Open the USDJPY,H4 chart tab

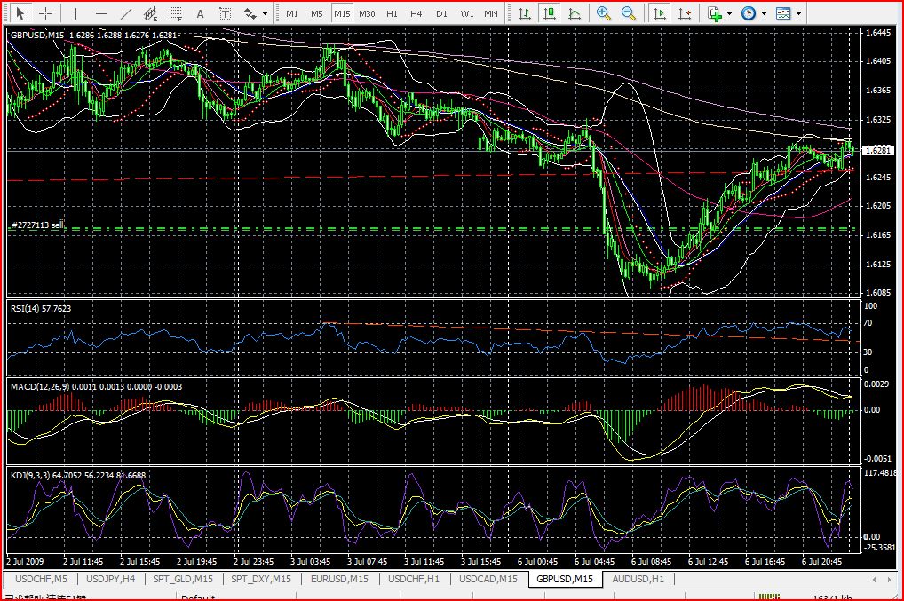110,579
